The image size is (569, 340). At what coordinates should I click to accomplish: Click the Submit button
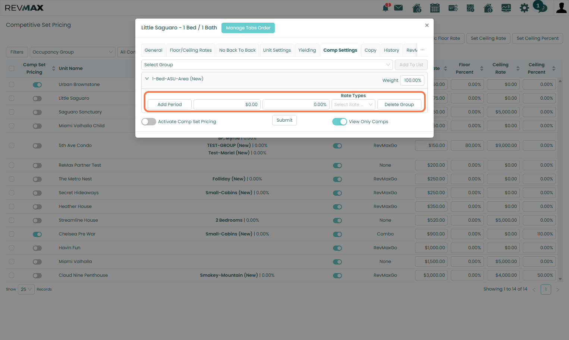pos(284,120)
